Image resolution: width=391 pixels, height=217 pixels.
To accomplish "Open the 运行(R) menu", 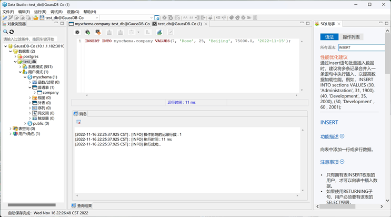I will (x=40, y=12).
